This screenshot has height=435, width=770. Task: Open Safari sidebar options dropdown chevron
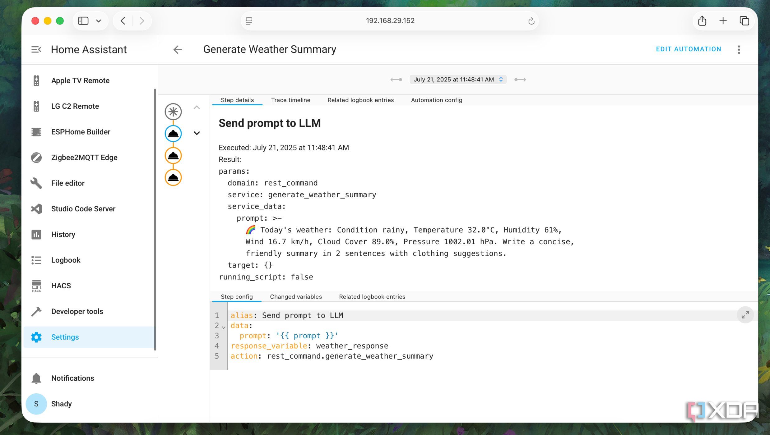(99, 21)
